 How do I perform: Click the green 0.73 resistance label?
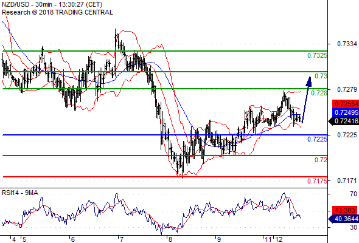click(321, 76)
